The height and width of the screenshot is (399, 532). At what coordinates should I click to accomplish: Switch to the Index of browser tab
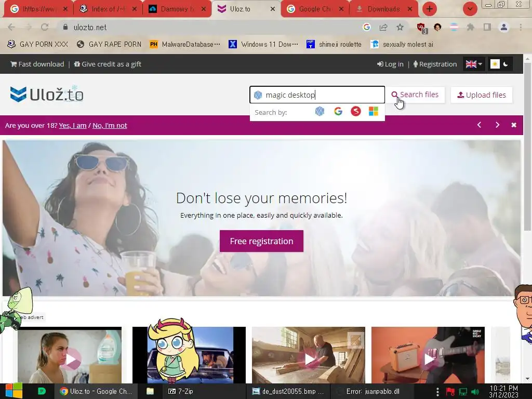coord(107,9)
